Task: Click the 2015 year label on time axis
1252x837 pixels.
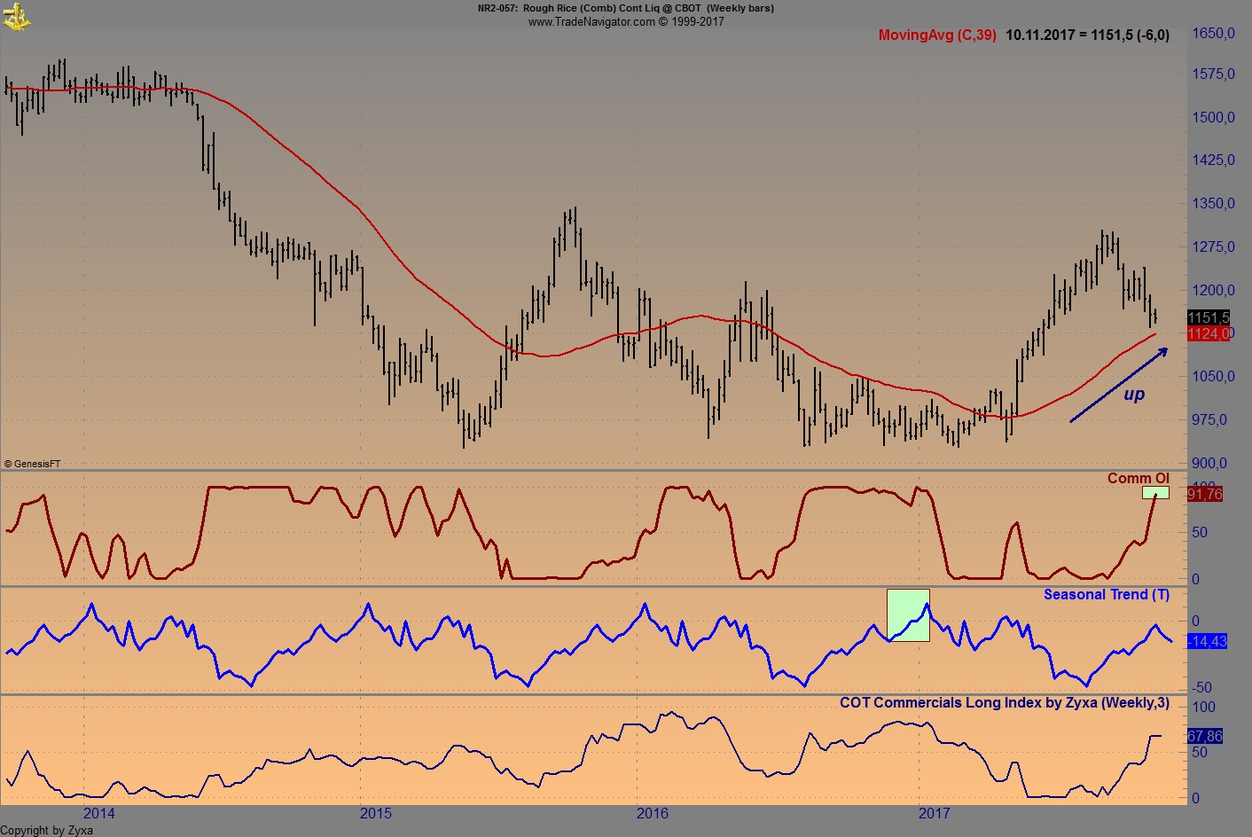Action: click(x=376, y=813)
